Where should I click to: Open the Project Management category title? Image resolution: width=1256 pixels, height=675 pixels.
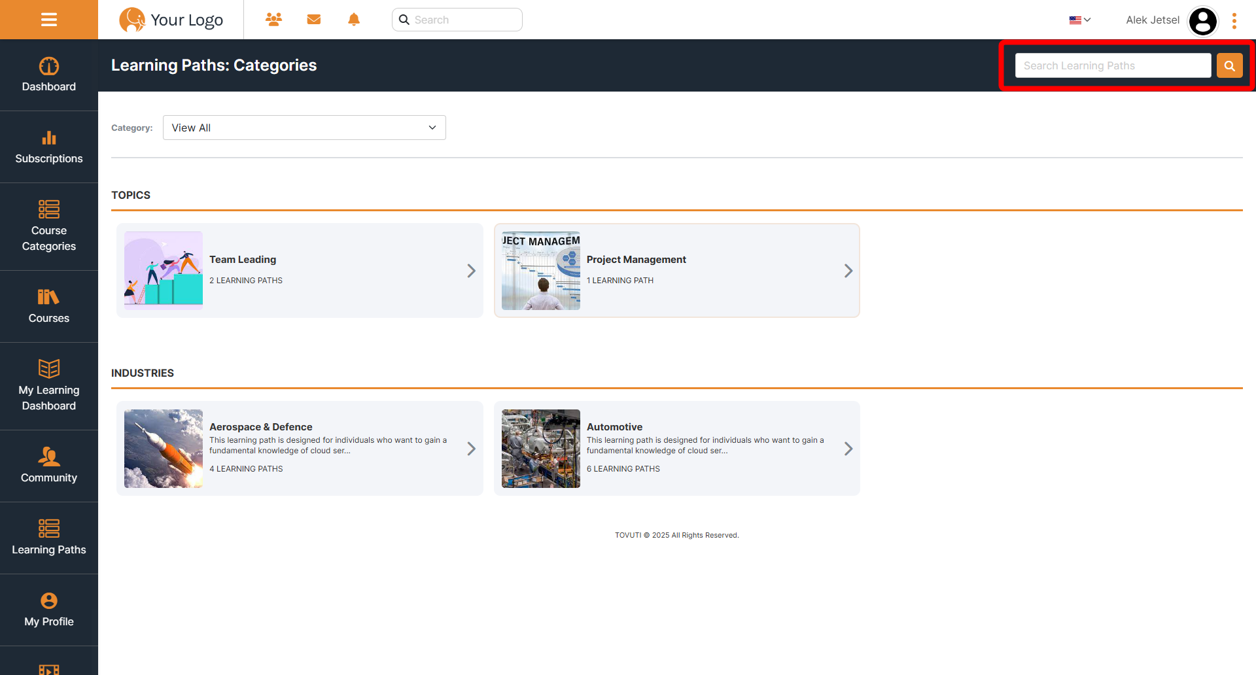click(x=636, y=260)
